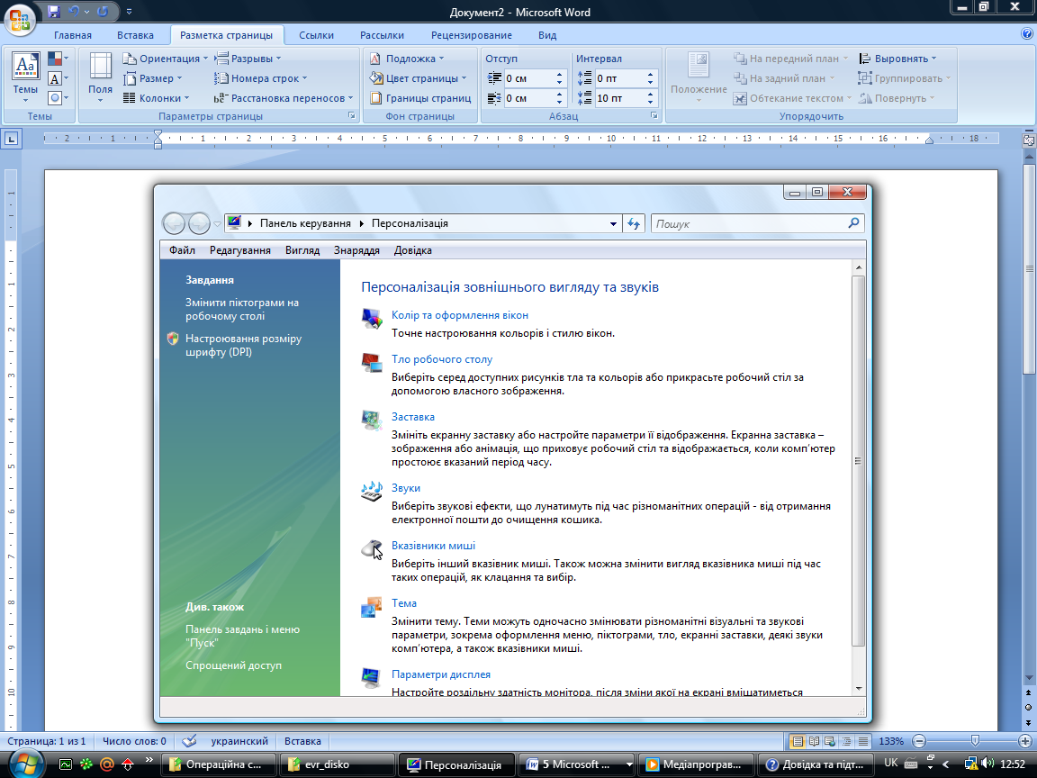Toggle Вставка insert mode in status bar
The width and height of the screenshot is (1037, 778).
tap(302, 741)
